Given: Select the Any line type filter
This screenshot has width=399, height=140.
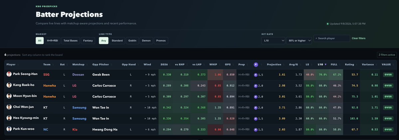Looking at the screenshot, I should (103, 41).
